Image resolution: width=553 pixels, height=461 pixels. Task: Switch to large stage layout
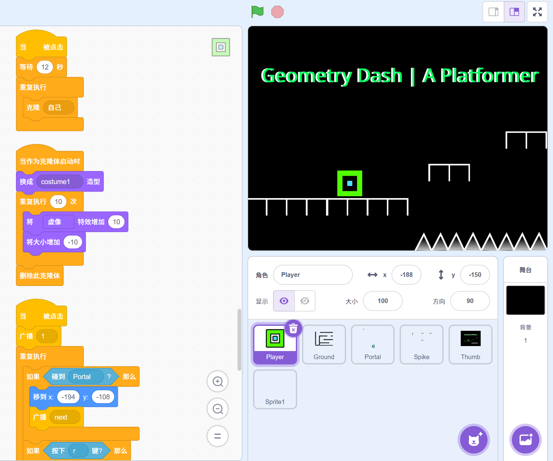(514, 12)
